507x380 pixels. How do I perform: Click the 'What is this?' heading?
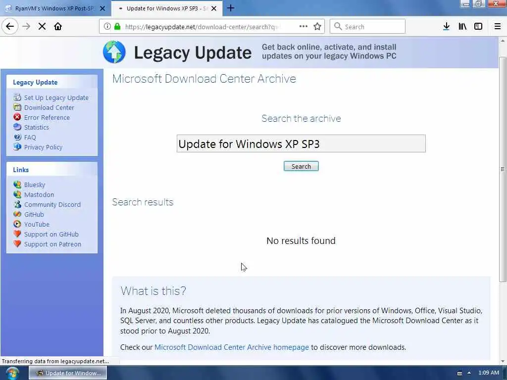(x=153, y=291)
